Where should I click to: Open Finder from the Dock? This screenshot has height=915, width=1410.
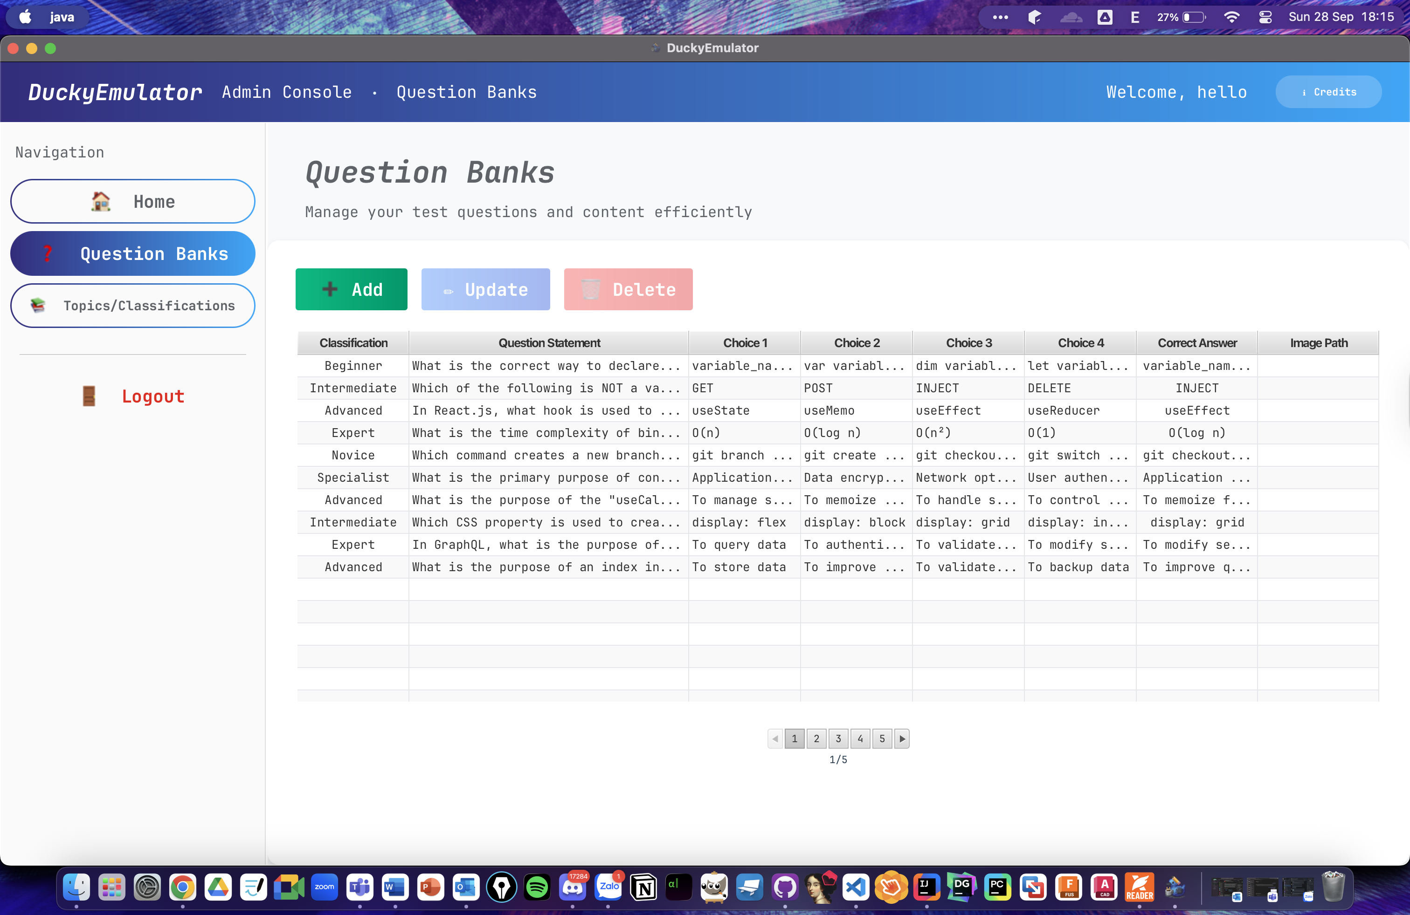(76, 887)
